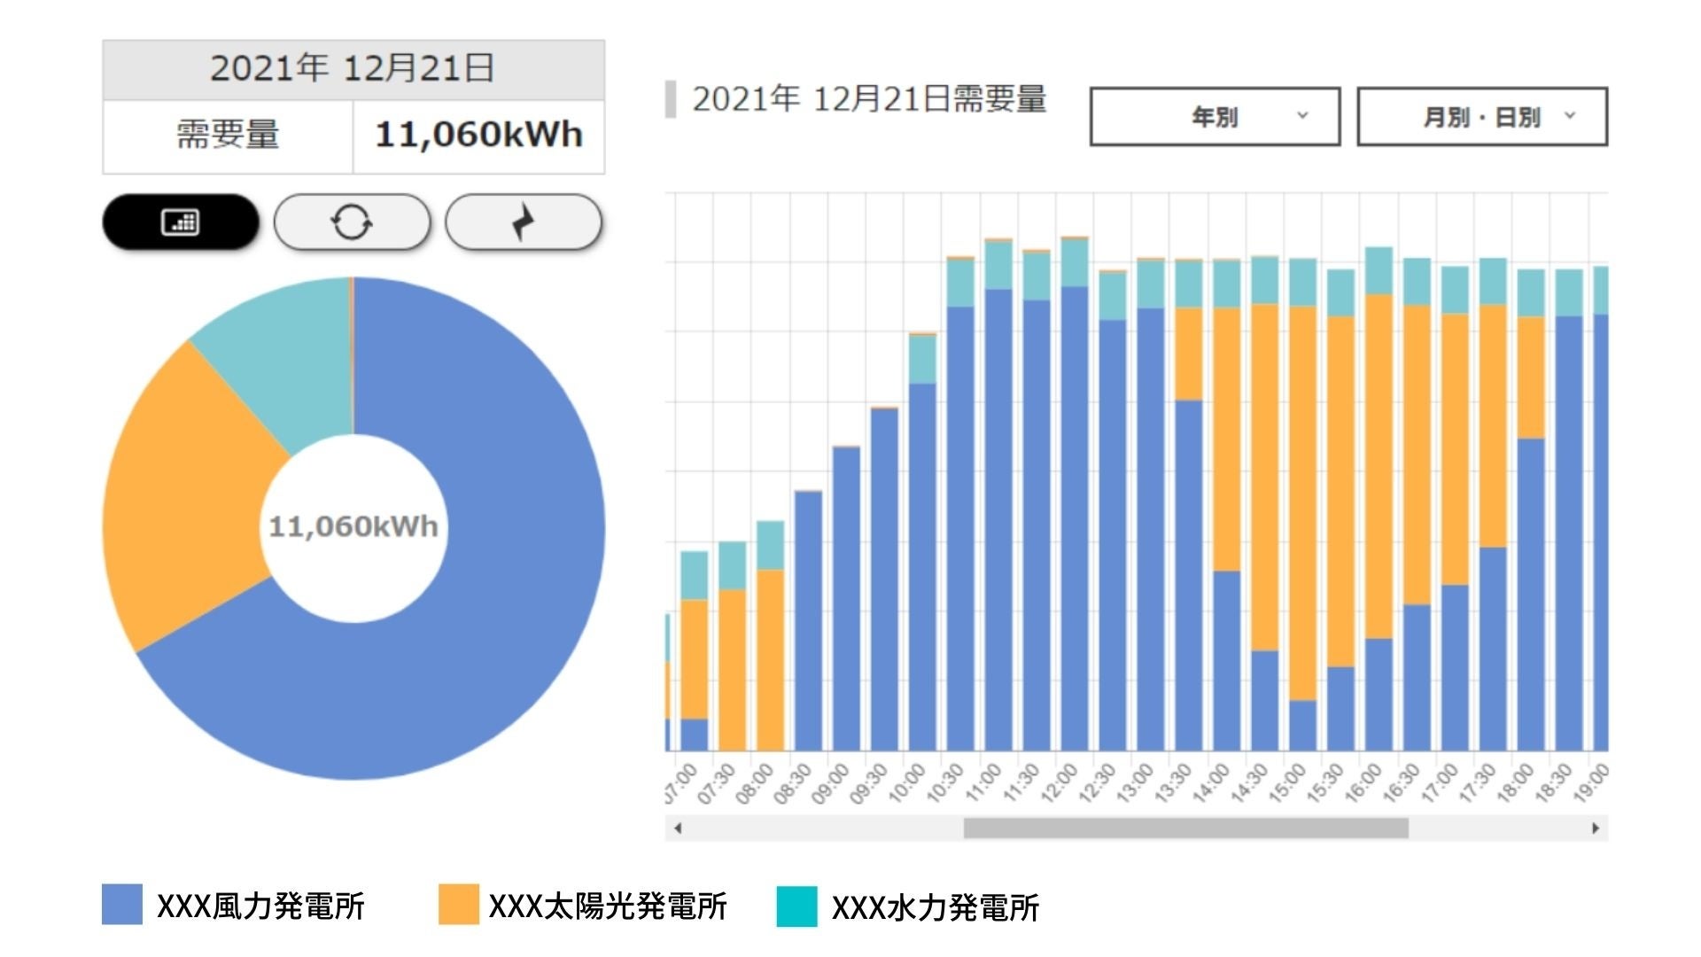Open the 年別 dropdown
This screenshot has height=957, width=1701.
1214,116
